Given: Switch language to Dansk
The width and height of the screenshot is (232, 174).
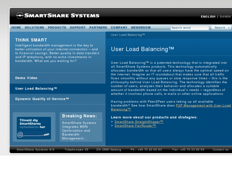Looking at the screenshot, I should (225, 17).
